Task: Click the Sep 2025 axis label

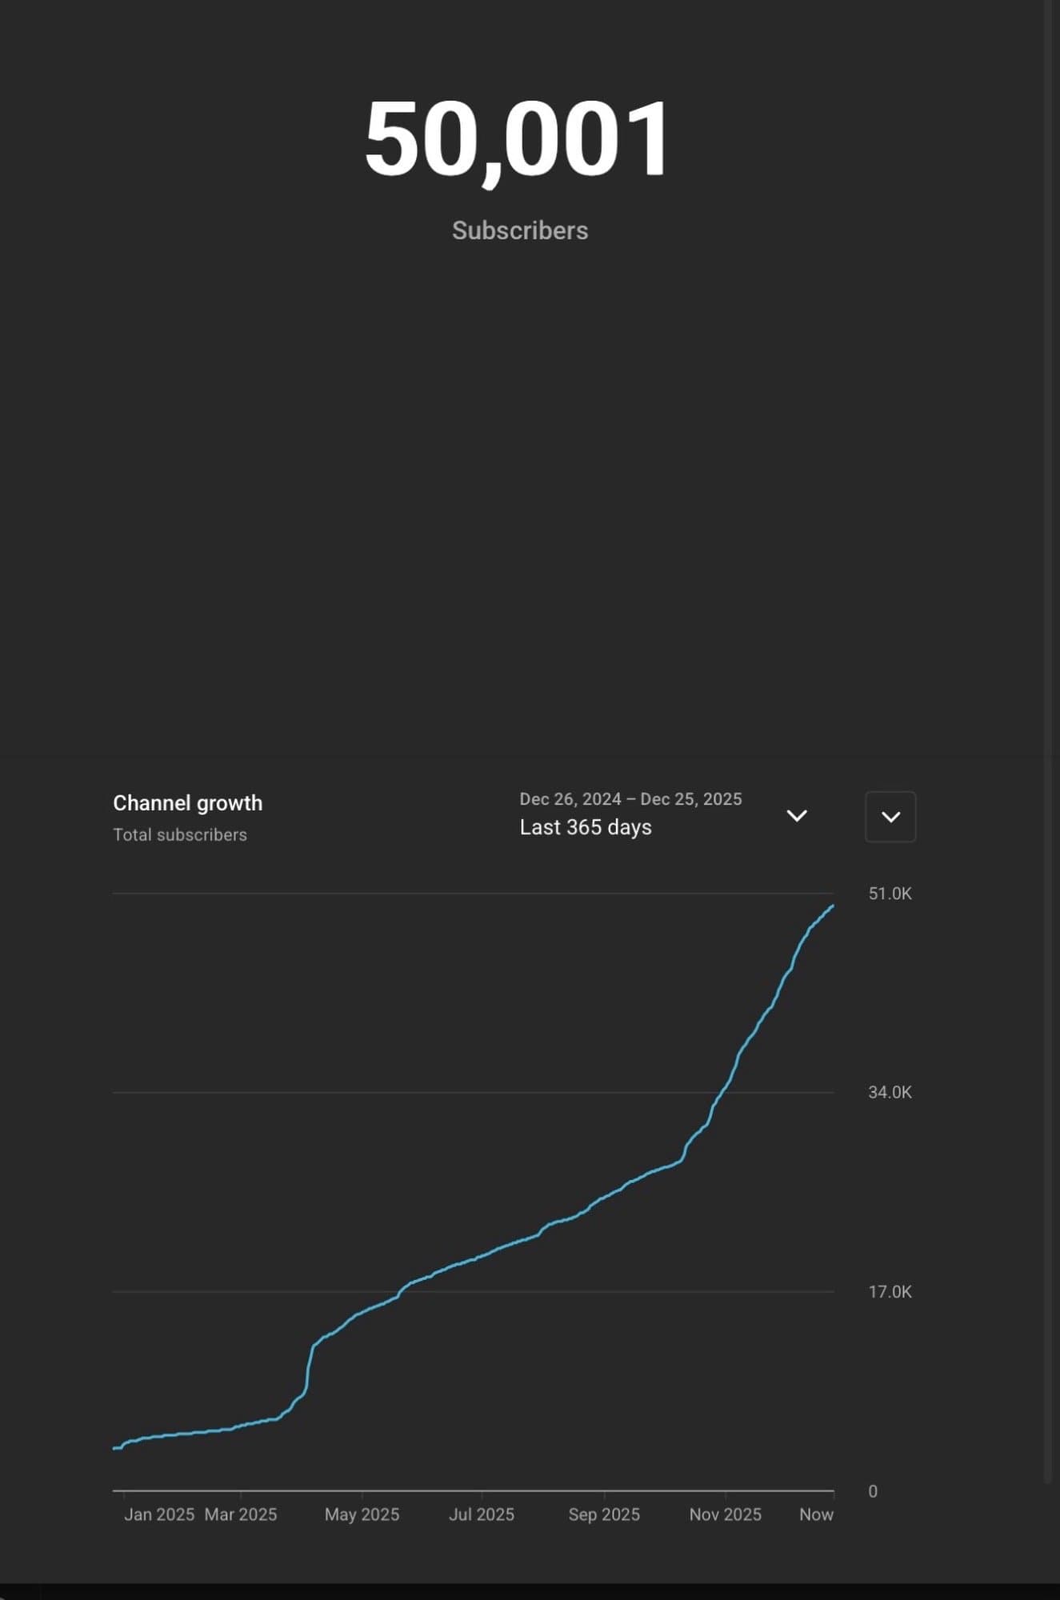Action: [x=604, y=1514]
